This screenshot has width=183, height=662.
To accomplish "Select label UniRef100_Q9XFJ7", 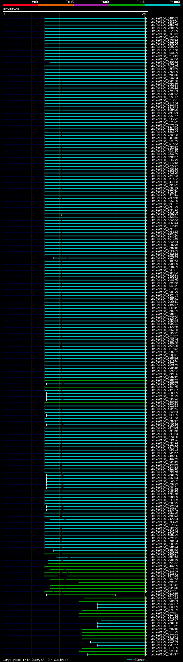I will pos(164,620).
